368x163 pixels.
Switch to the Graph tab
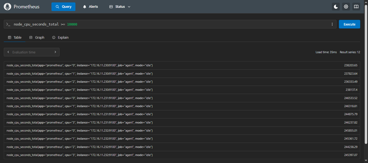[37, 37]
